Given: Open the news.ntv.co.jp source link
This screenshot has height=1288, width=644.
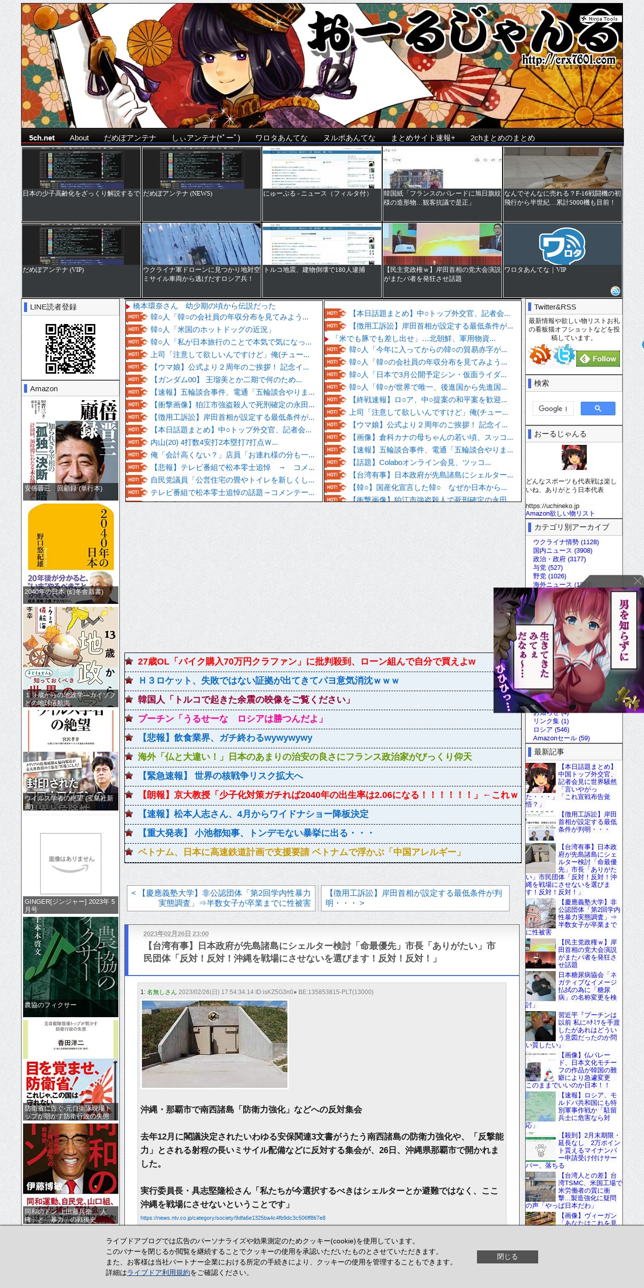Looking at the screenshot, I should [233, 1218].
